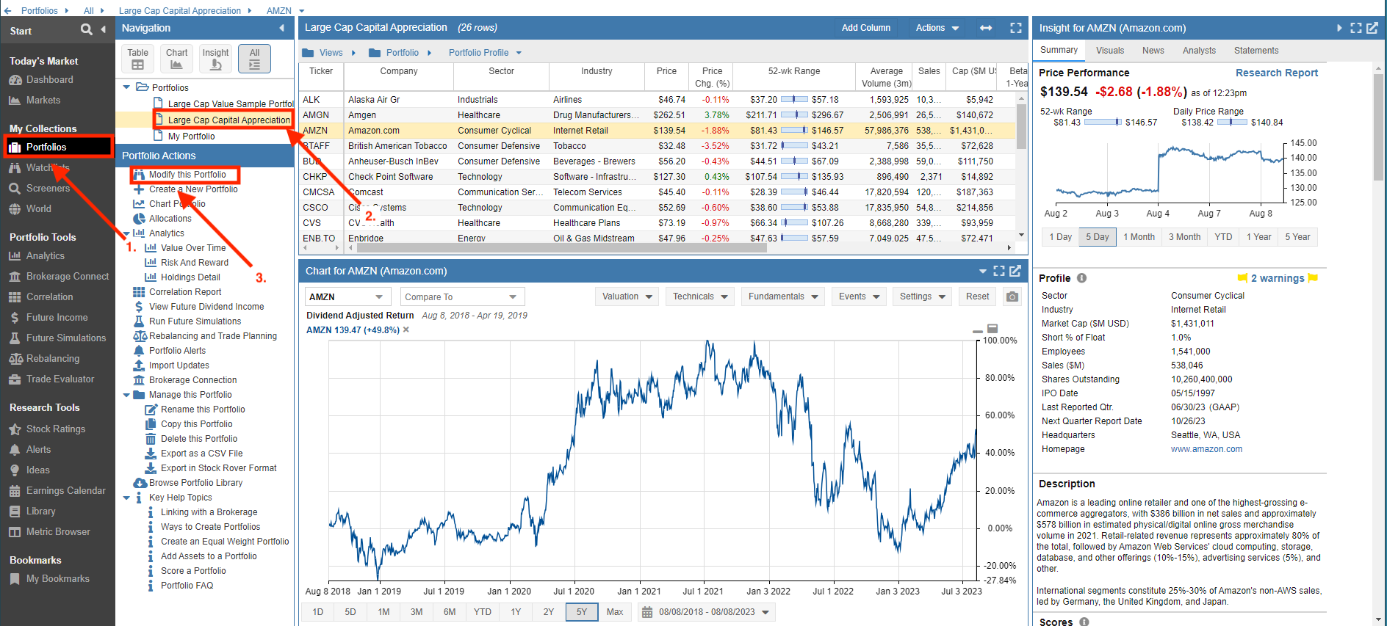1387x626 pixels.
Task: Open Earnings Calendar icon
Action: coord(15,491)
